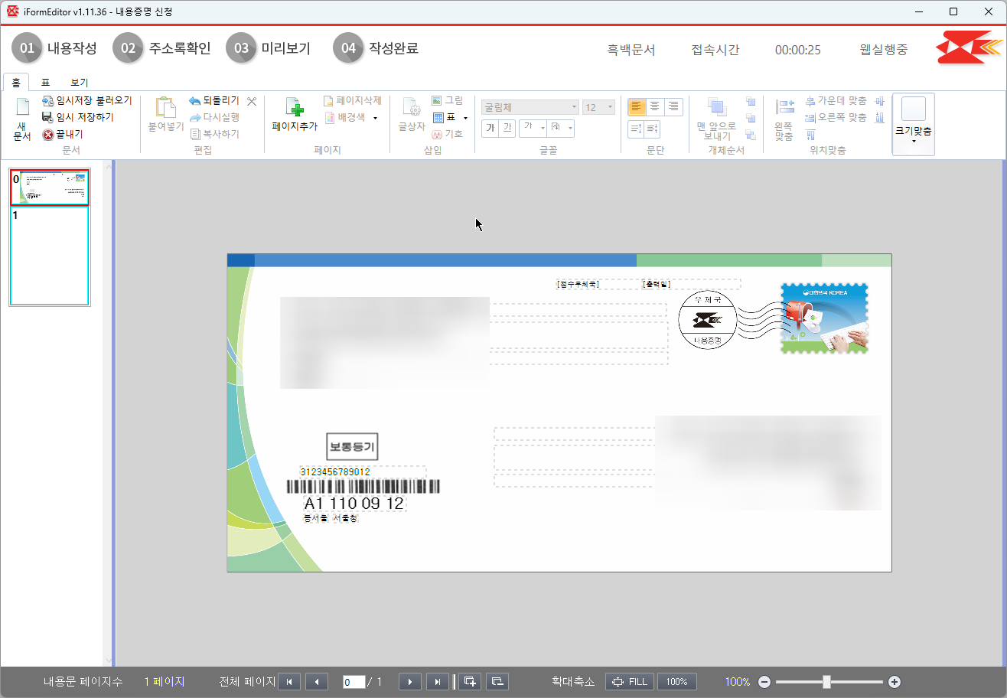Create a new document with 새 문서

[x=22, y=119]
